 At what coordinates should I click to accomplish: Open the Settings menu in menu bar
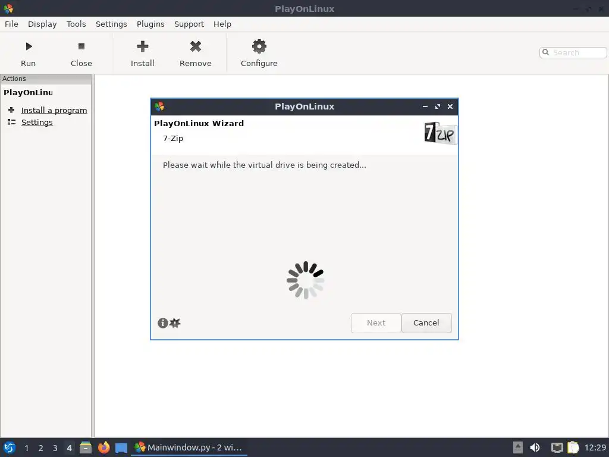(x=111, y=24)
